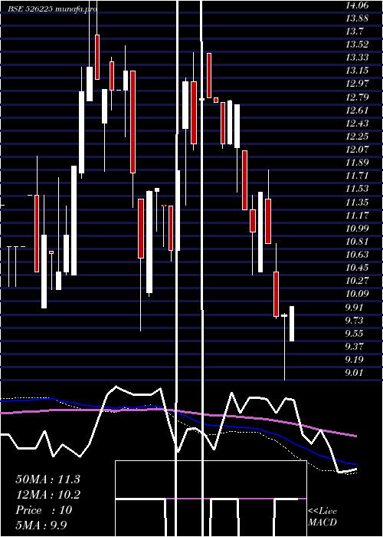The height and width of the screenshot is (537, 383).
Task: Select the 11.89 price axis label
Action: [x=357, y=163]
